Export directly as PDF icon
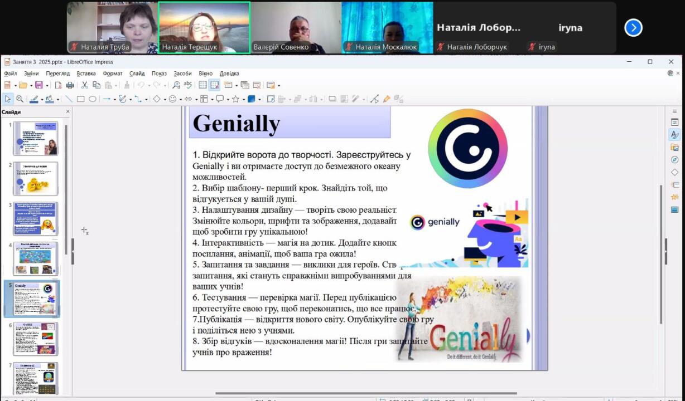Screen dimensions: 685x401 (x=58, y=85)
